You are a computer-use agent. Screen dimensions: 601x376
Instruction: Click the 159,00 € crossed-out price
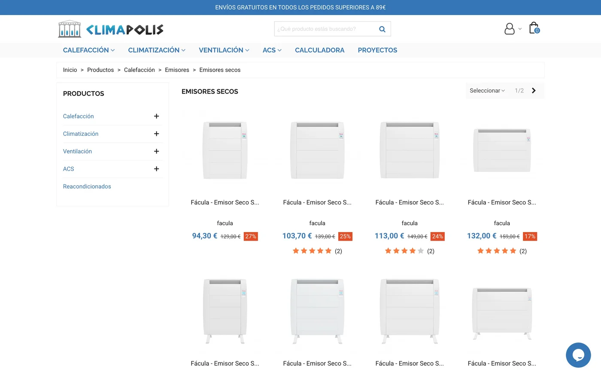[510, 237]
